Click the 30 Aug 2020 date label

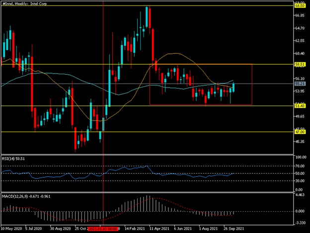tap(60, 229)
